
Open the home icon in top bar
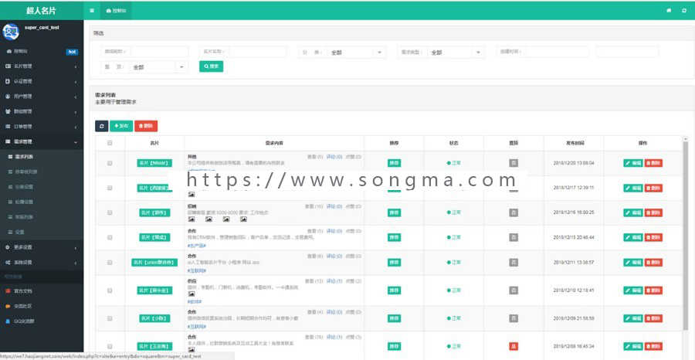[x=669, y=10]
